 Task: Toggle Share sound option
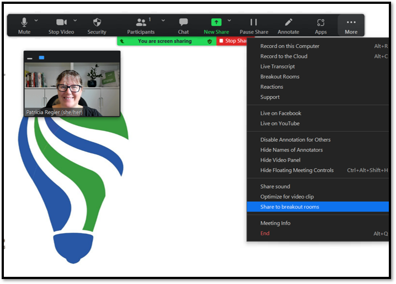(x=318, y=186)
